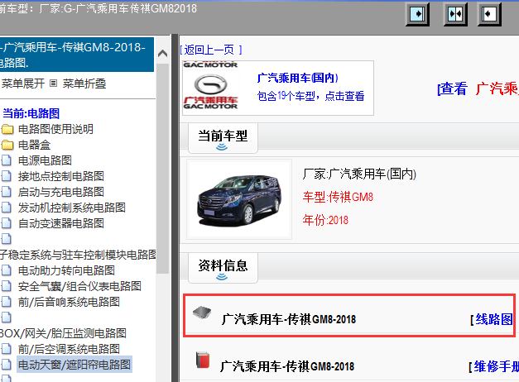Open the 电路图使用说明 folder icon
This screenshot has height=382, width=519.
(7, 129)
